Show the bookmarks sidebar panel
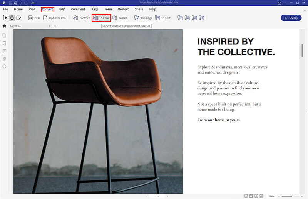This screenshot has width=308, height=199. pos(4,43)
